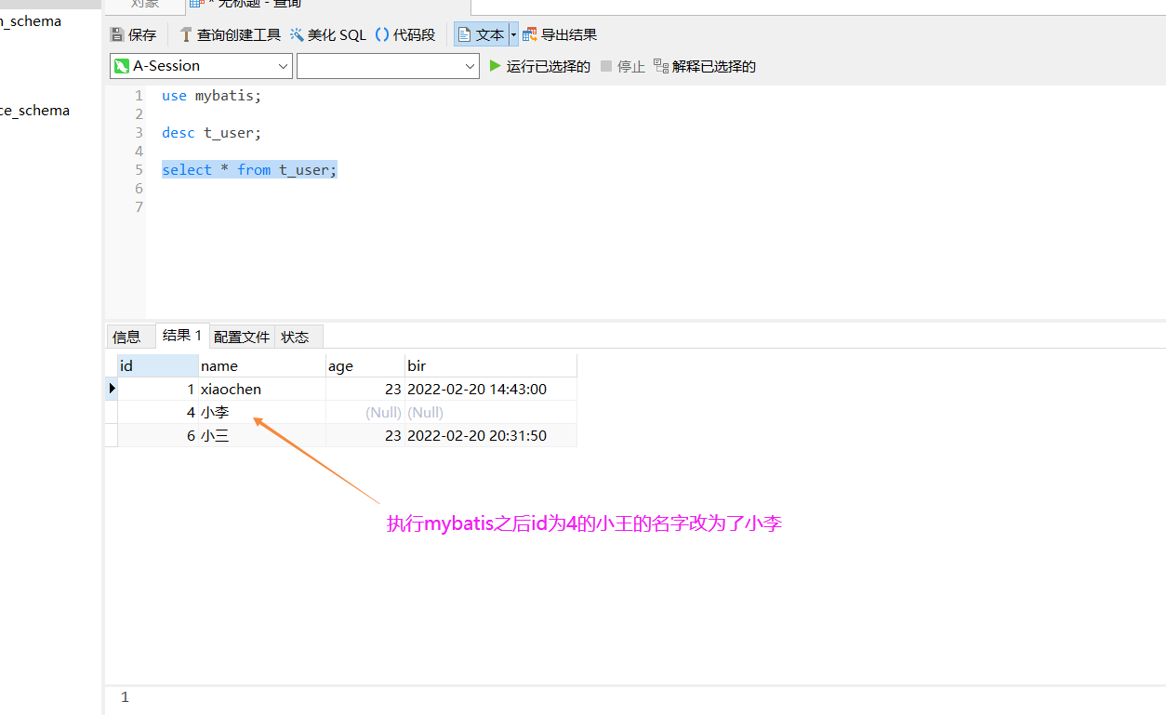Click the 导出结果 export results icon
Screen dimensions: 1166x715
click(530, 35)
